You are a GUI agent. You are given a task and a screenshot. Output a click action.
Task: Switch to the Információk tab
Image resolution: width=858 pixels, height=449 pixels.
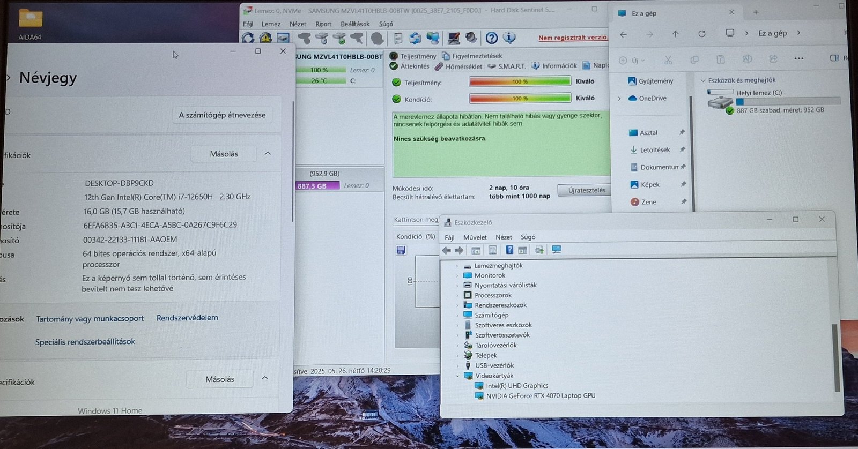click(x=554, y=66)
